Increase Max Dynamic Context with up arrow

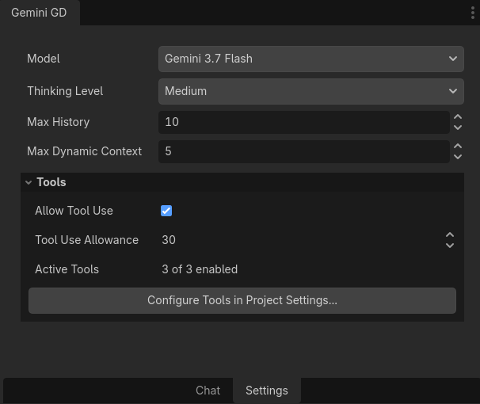pyautogui.click(x=458, y=147)
